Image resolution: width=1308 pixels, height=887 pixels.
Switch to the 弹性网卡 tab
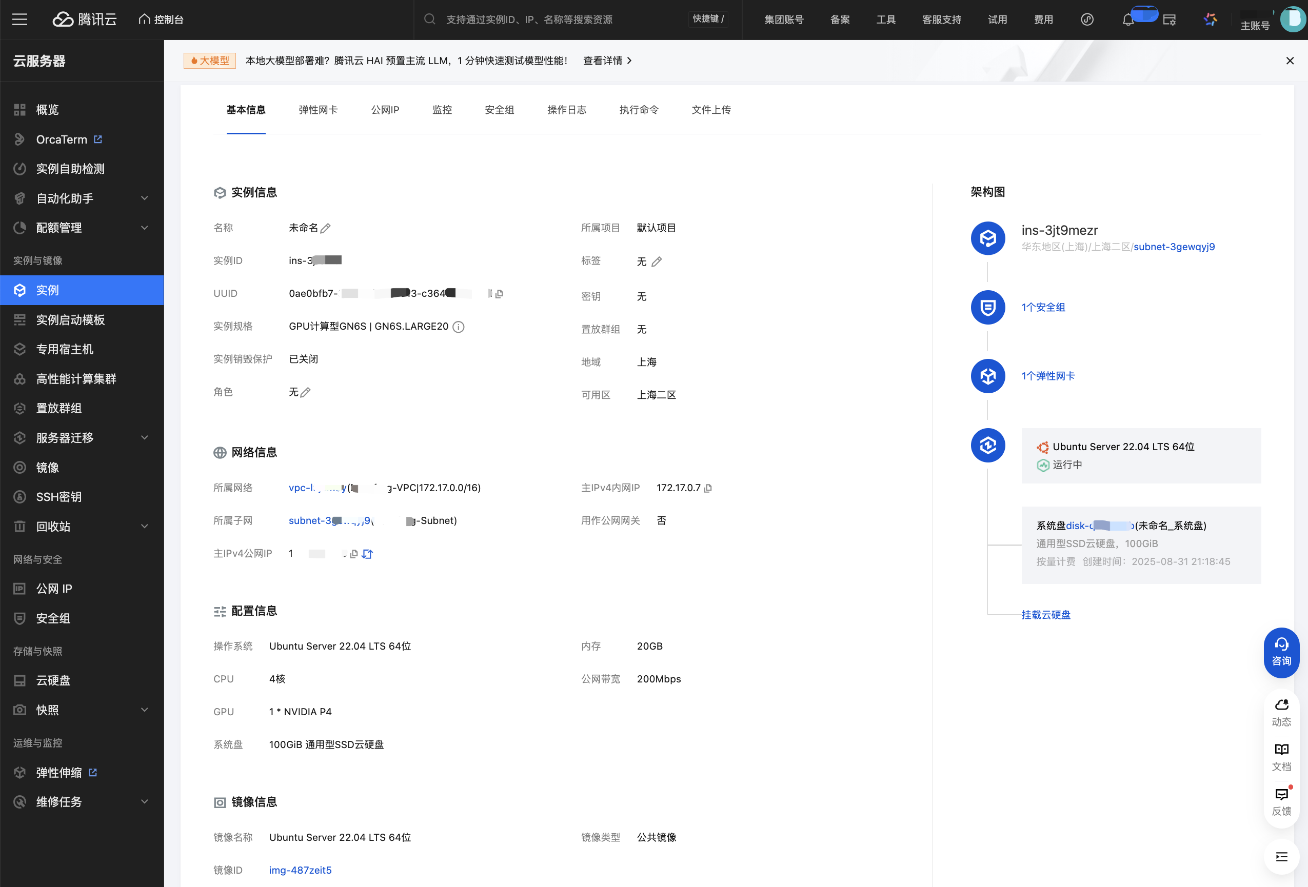click(318, 110)
